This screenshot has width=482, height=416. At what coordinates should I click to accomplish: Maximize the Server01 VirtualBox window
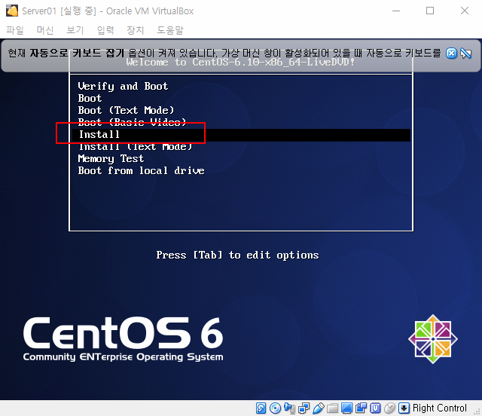point(430,11)
